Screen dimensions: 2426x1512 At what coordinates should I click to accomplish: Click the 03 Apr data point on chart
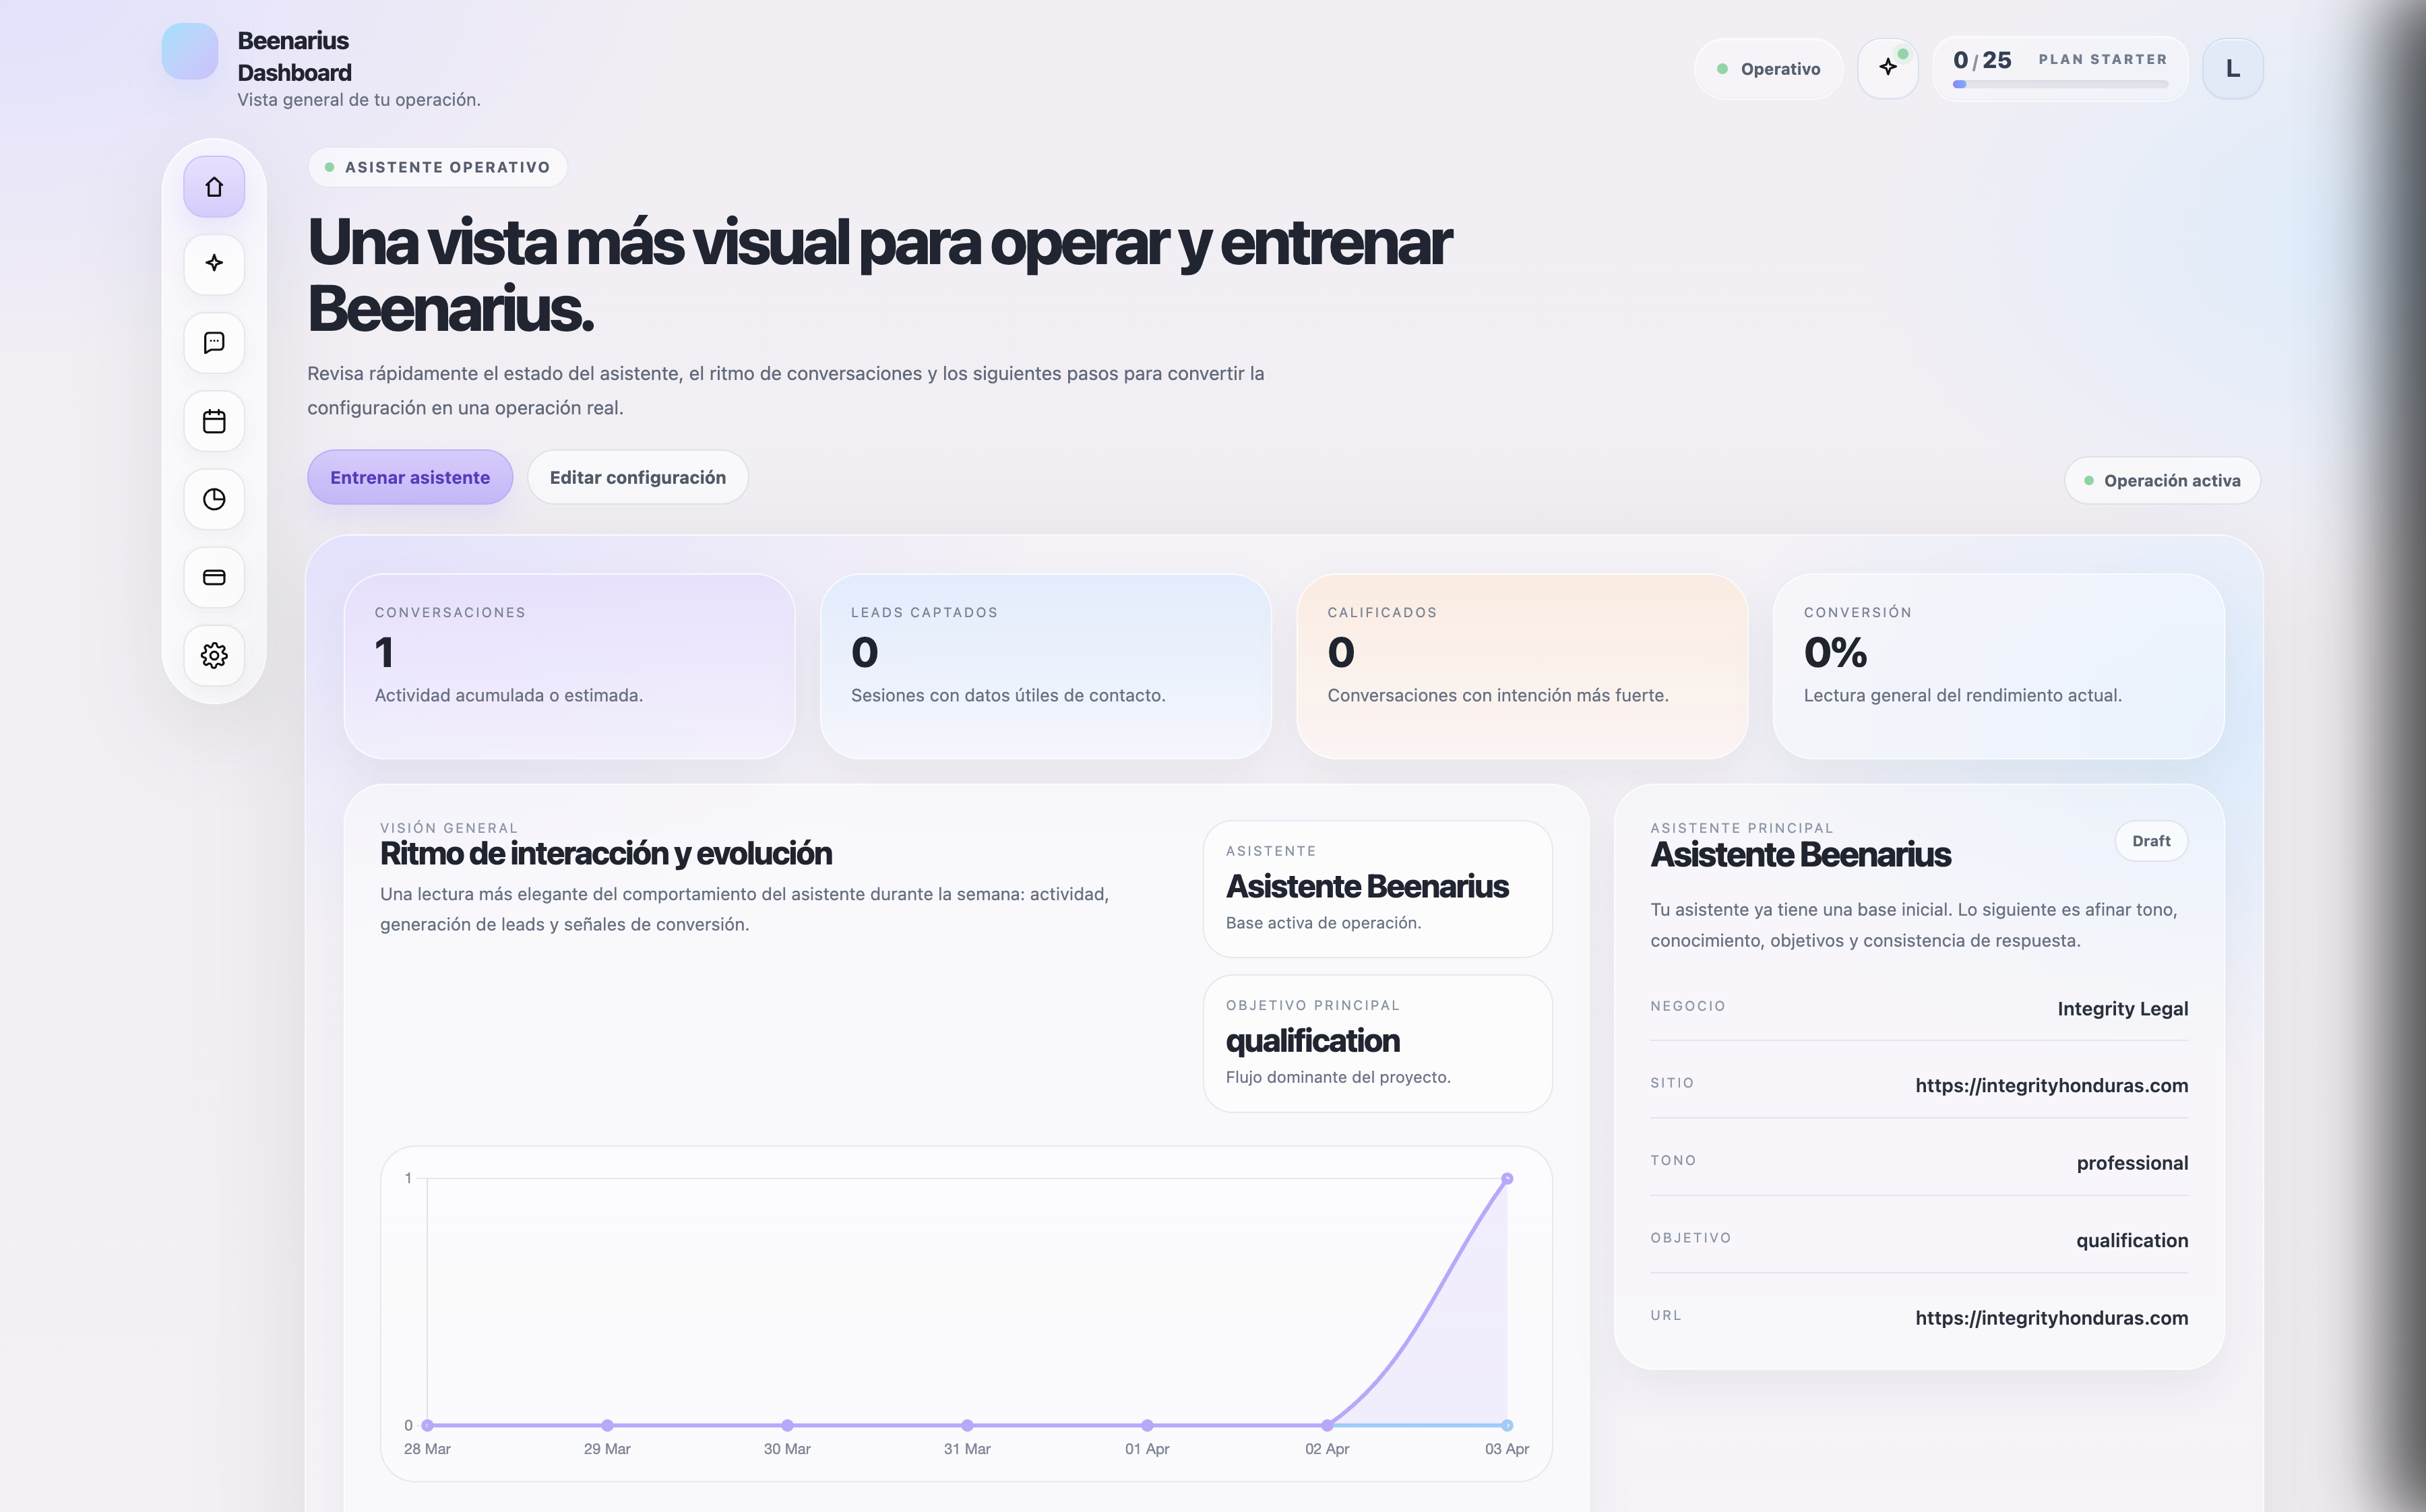pos(1507,1179)
